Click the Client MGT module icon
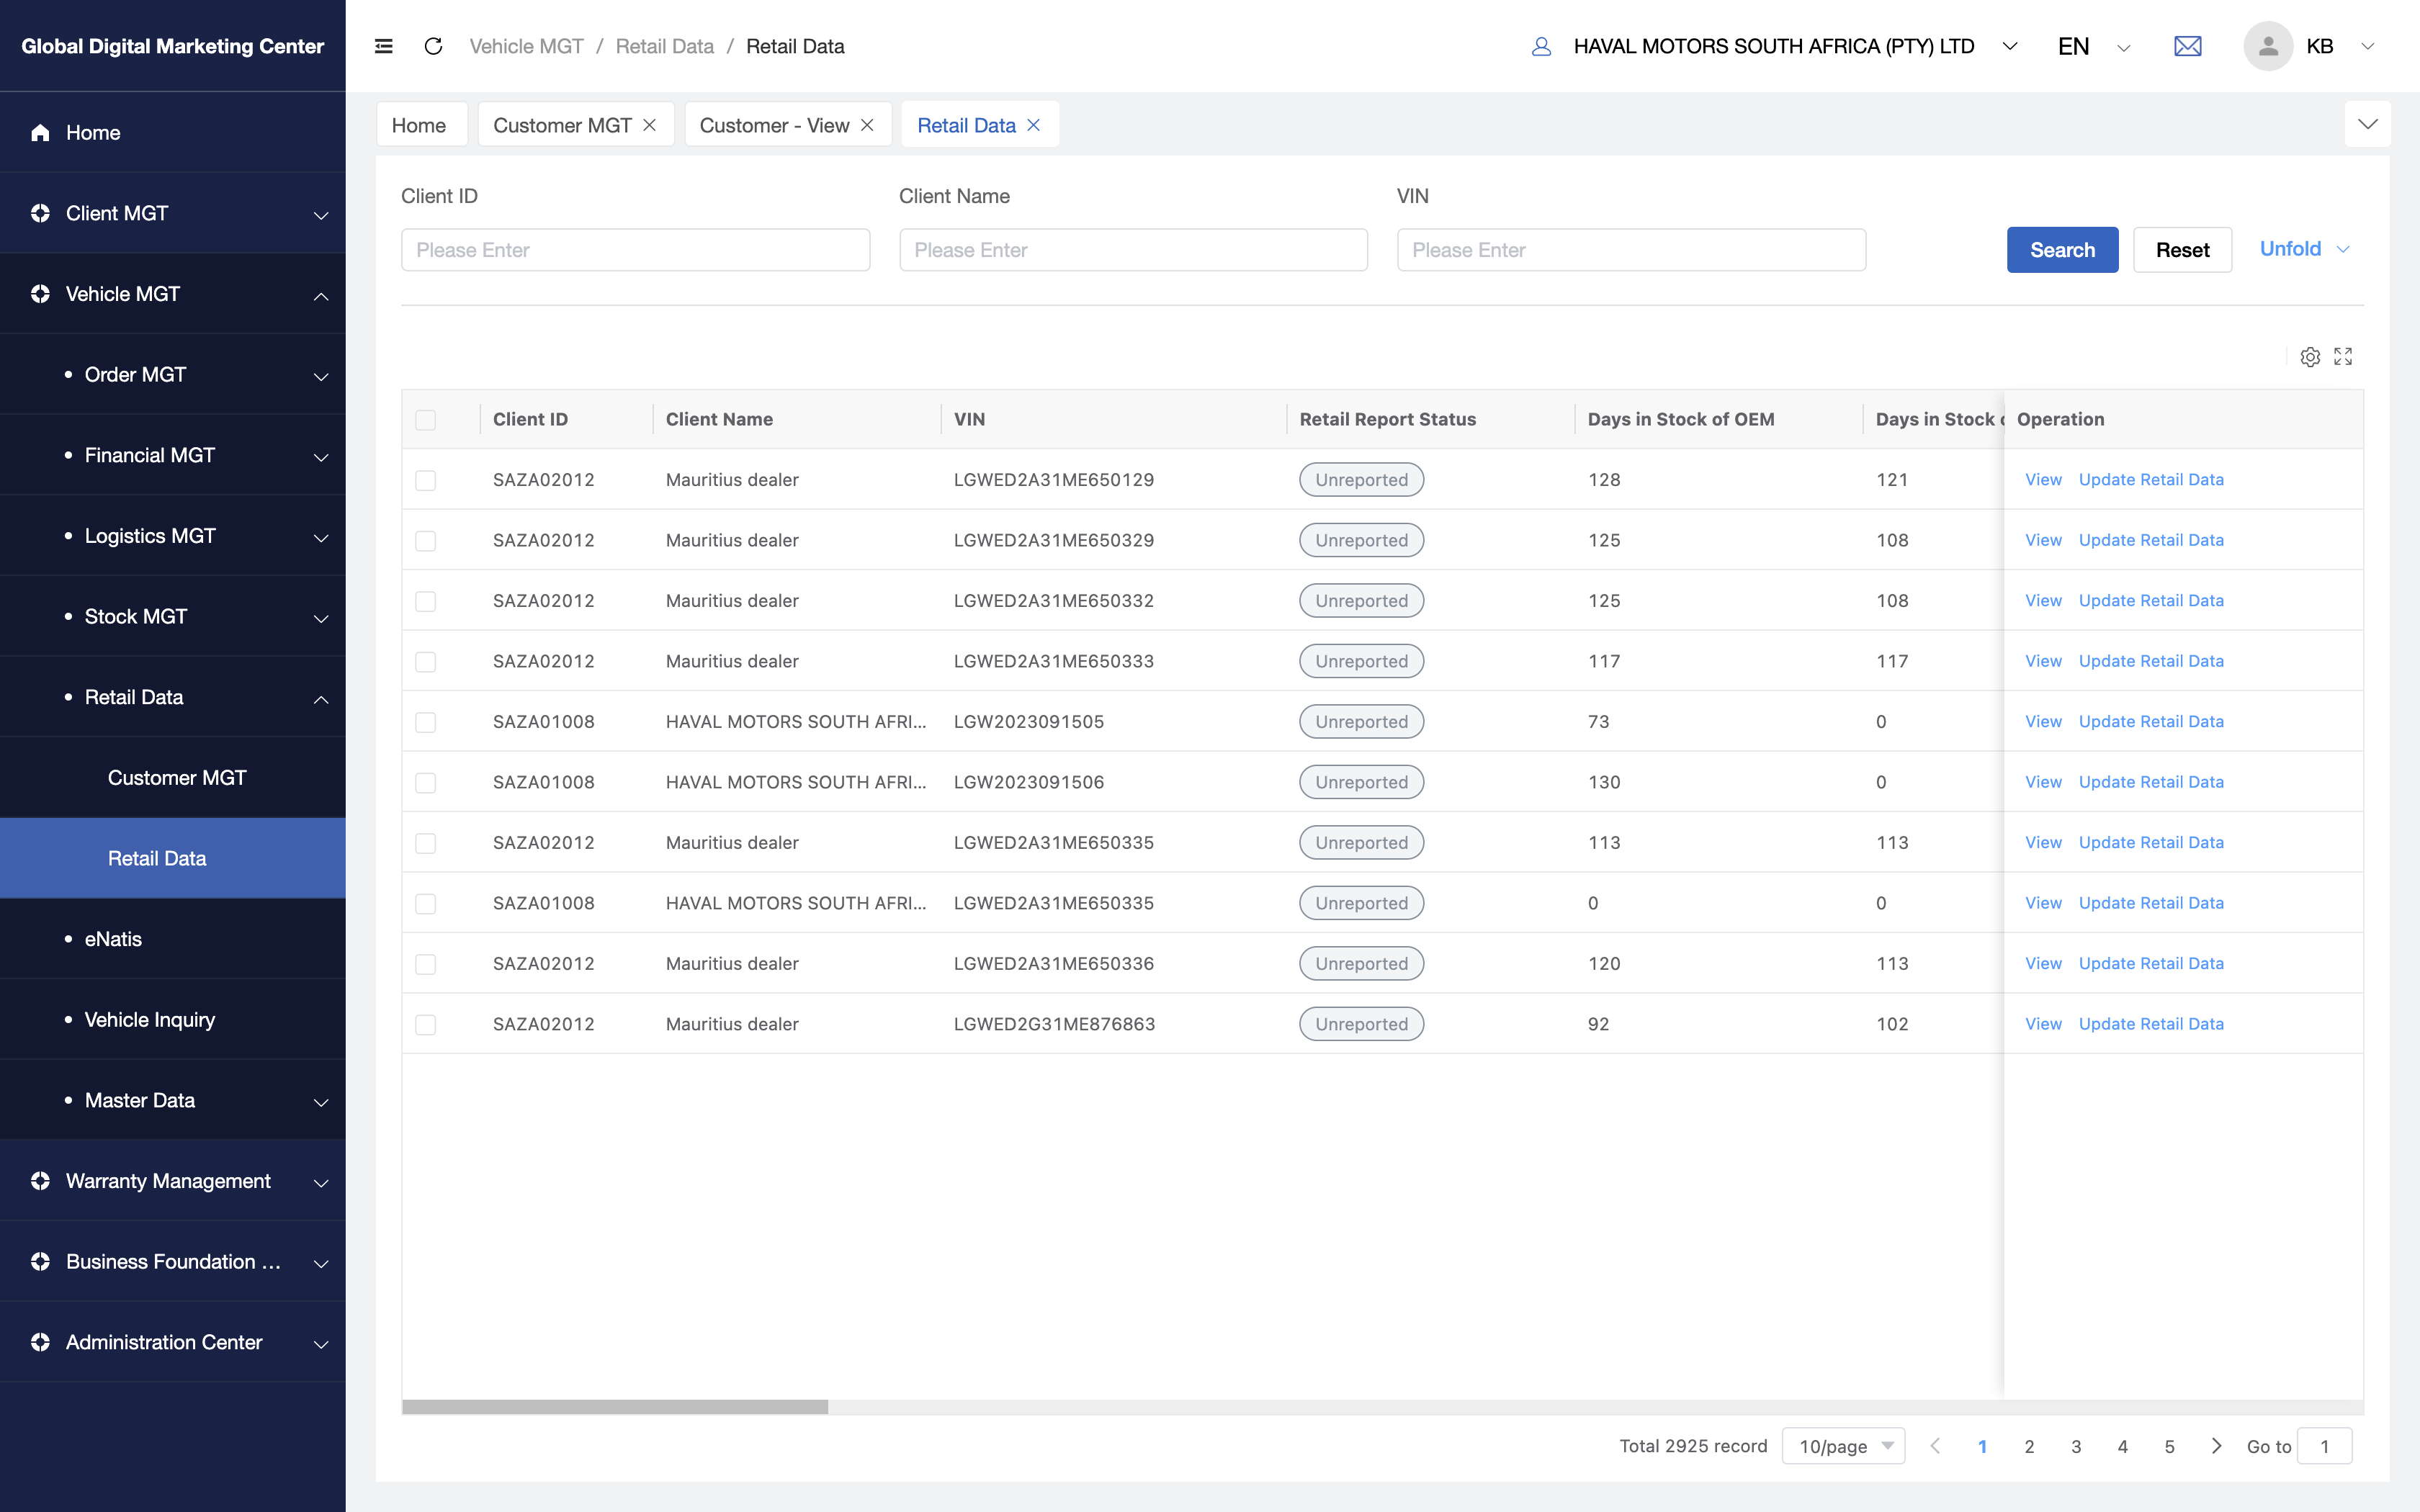The height and width of the screenshot is (1512, 2420). 40,213
